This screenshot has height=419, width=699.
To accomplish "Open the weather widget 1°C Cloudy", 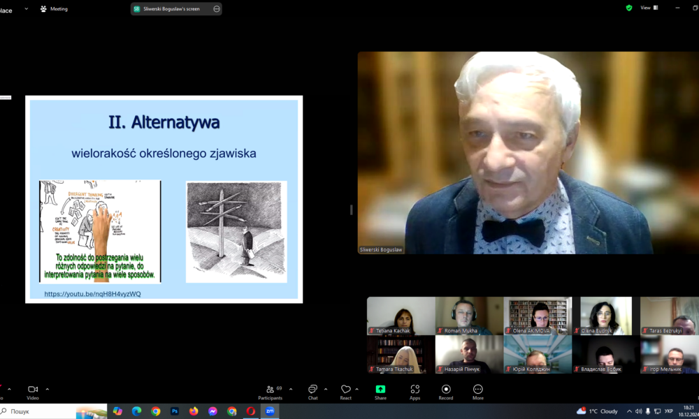I will (x=597, y=411).
